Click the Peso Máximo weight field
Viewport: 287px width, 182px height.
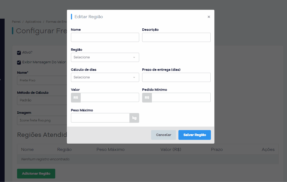tap(100, 118)
